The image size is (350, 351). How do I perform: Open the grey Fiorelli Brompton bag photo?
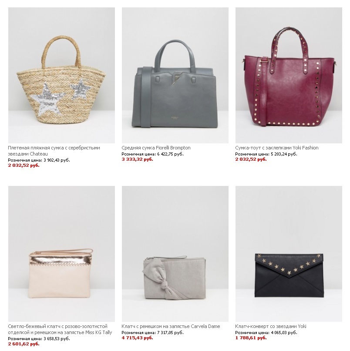pyautogui.click(x=175, y=75)
